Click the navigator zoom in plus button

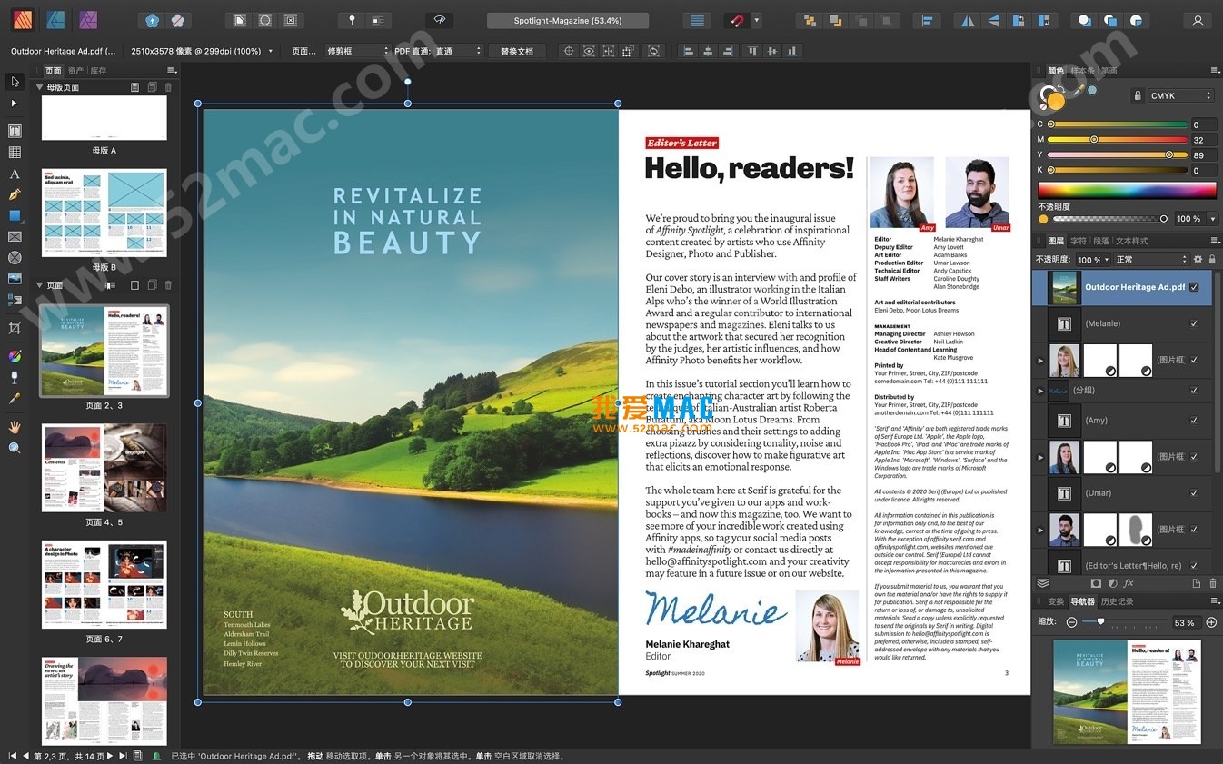point(1211,622)
